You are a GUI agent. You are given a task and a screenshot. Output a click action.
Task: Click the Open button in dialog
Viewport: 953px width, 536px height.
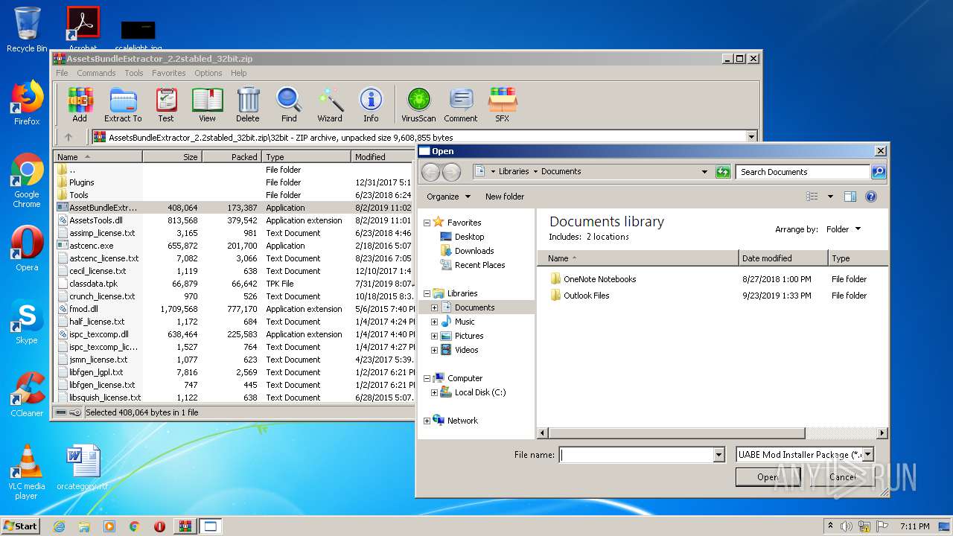tap(767, 477)
